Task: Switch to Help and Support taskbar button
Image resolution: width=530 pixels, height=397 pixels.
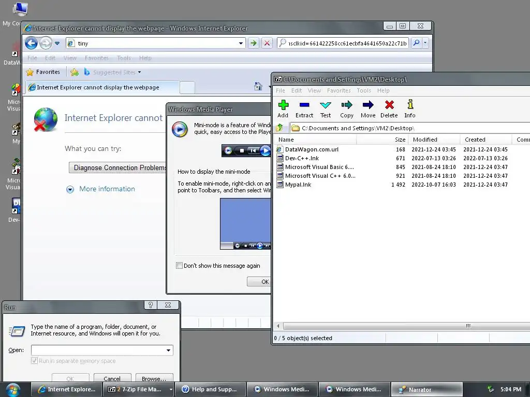Action: 210,389
